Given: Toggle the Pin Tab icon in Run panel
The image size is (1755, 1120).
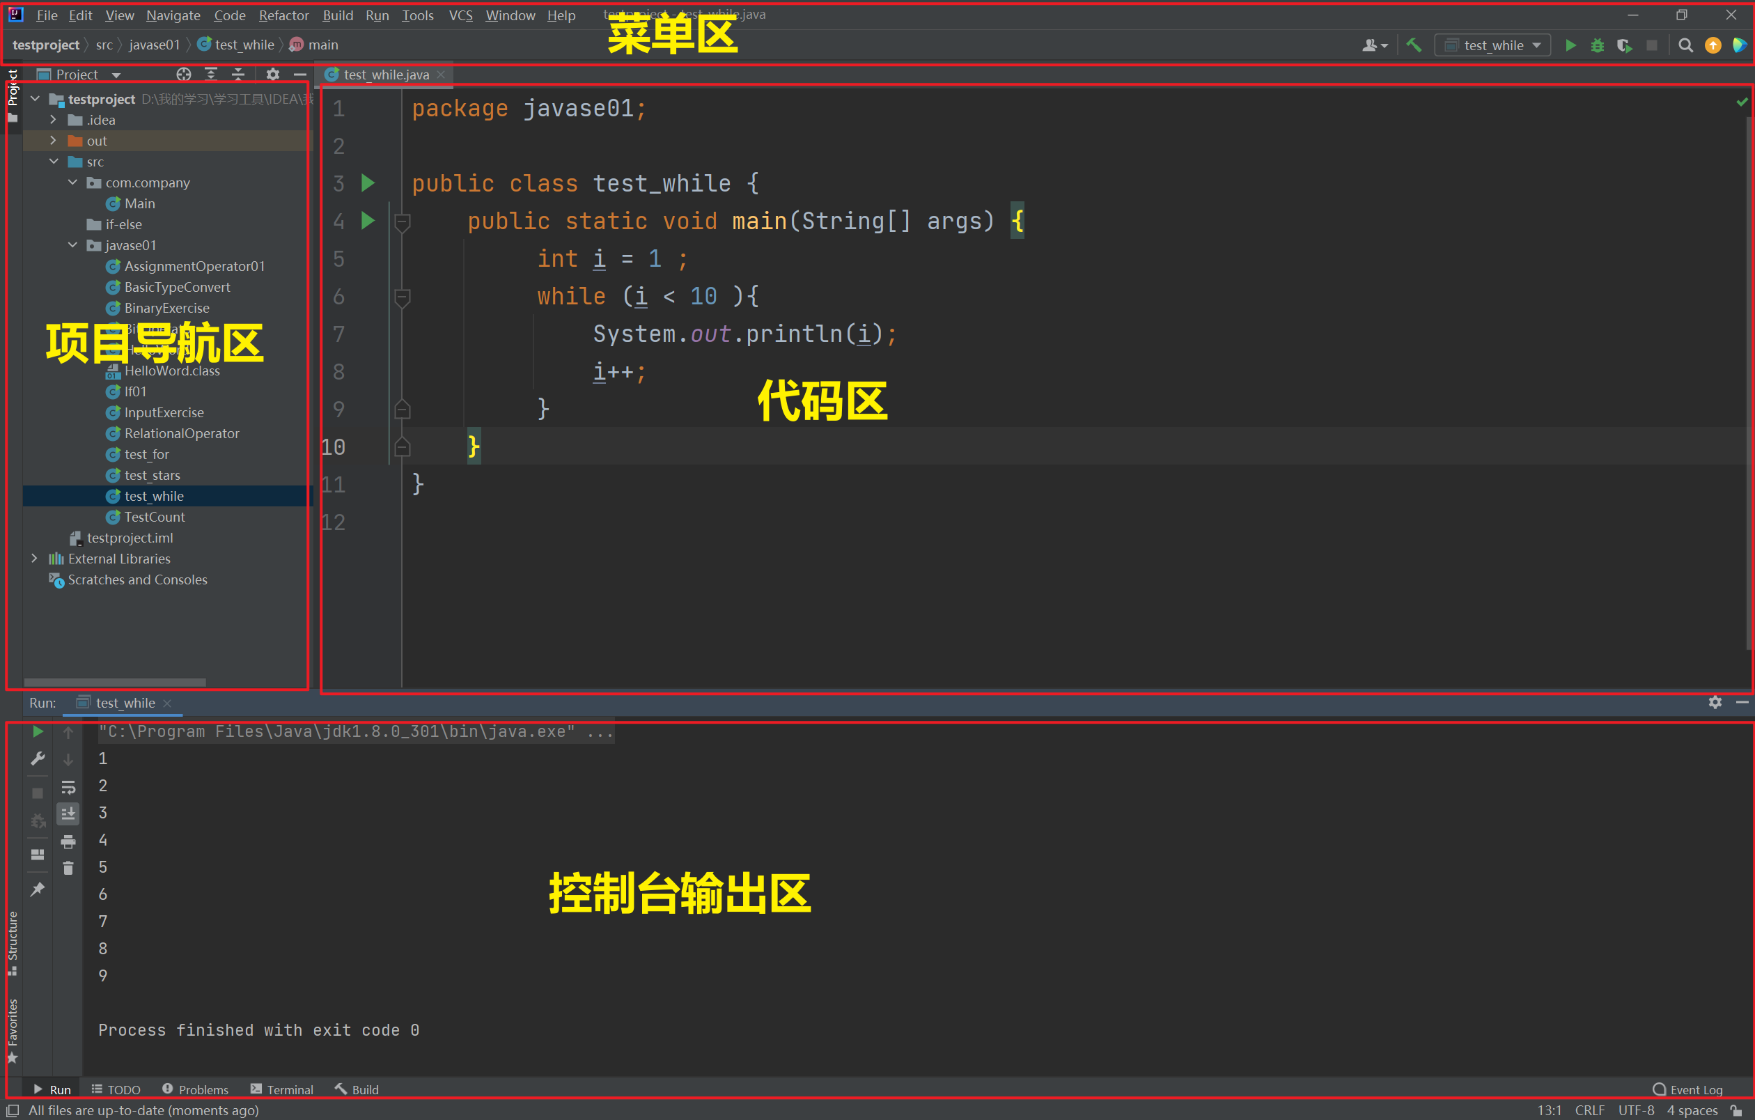Looking at the screenshot, I should pos(37,889).
